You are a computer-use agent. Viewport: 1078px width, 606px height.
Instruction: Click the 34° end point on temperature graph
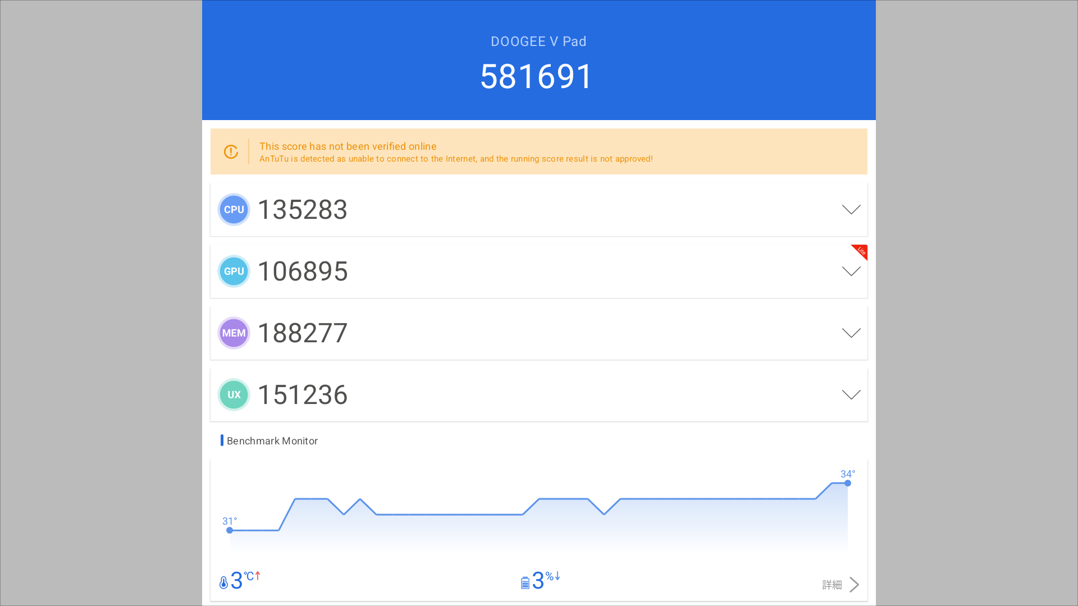[848, 483]
